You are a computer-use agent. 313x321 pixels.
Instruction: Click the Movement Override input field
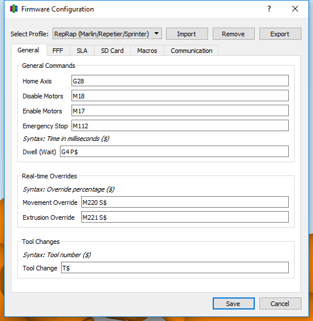pyautogui.click(x=185, y=202)
